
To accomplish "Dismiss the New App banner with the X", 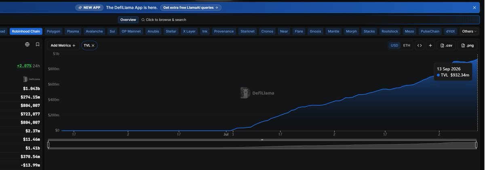I will click(x=474, y=7).
